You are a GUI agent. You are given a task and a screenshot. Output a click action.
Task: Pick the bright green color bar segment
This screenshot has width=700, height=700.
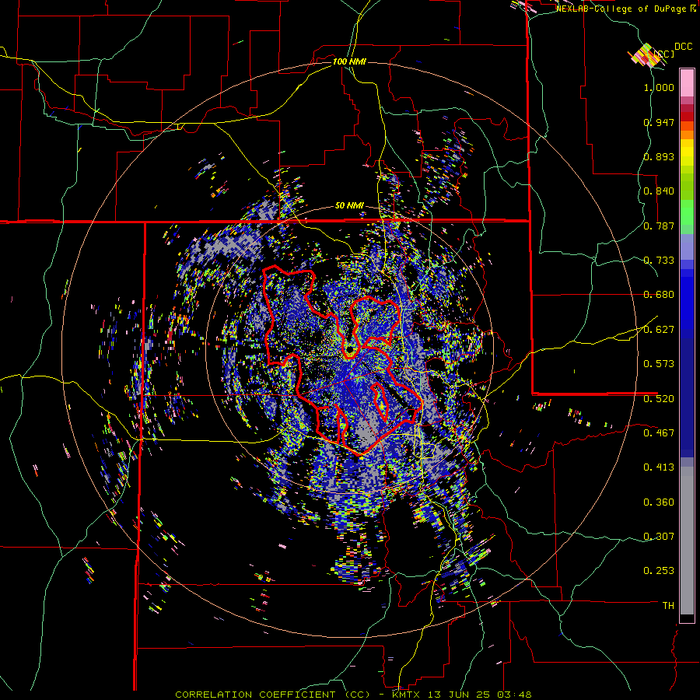click(x=687, y=212)
